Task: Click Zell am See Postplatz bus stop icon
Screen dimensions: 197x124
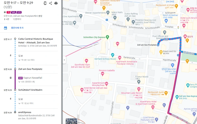Action: pyautogui.click(x=158, y=45)
